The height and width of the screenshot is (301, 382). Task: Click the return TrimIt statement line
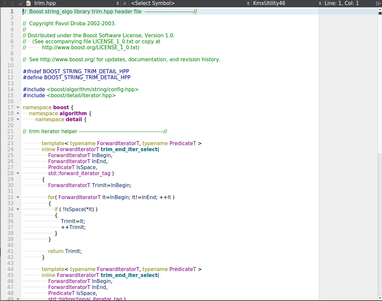point(65,251)
